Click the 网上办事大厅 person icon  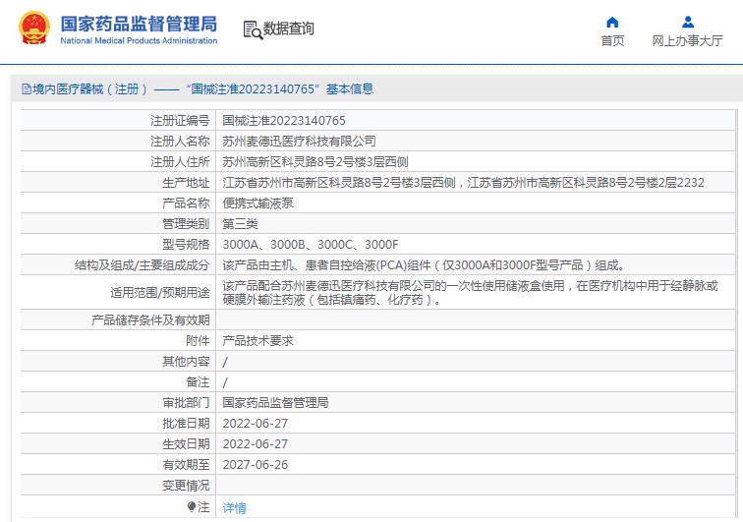coord(688,23)
